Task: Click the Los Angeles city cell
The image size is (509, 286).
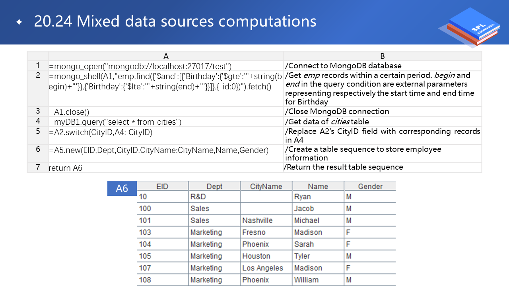Action: pyautogui.click(x=262, y=268)
